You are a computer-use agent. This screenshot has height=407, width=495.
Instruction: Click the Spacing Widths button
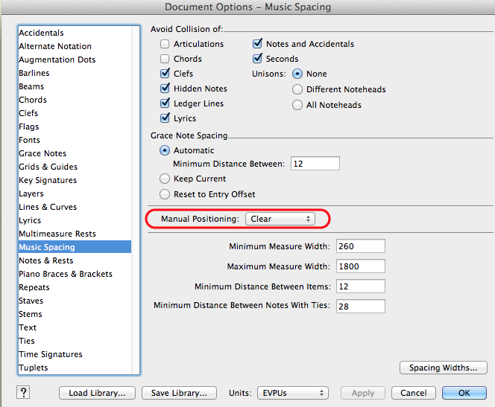pos(443,368)
